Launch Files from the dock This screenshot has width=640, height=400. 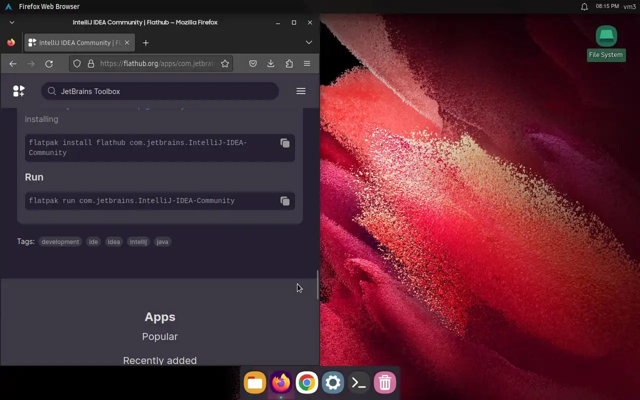tap(255, 383)
